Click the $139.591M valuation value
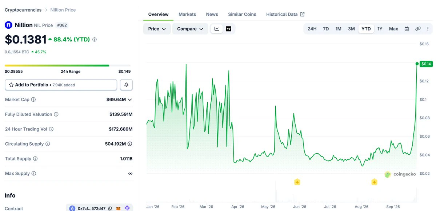Image resolution: width=436 pixels, height=211 pixels. click(x=121, y=114)
